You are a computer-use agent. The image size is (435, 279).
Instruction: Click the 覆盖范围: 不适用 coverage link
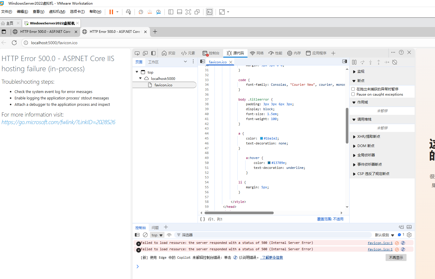pyautogui.click(x=330, y=219)
